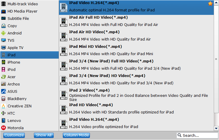This screenshot has height=140, width=219.
Task: Click the iPhone category icon
Action: 4,62
